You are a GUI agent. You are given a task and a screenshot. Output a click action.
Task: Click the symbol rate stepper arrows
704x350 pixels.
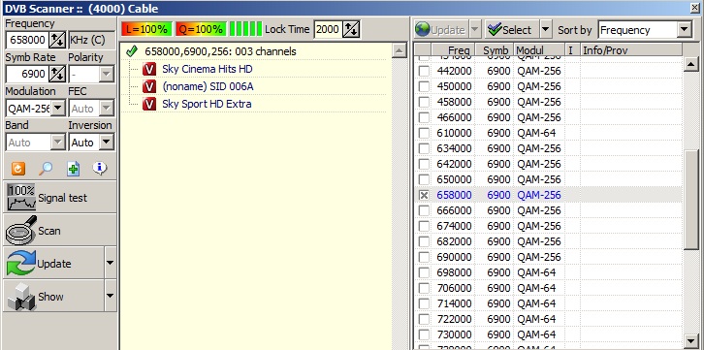pos(57,74)
